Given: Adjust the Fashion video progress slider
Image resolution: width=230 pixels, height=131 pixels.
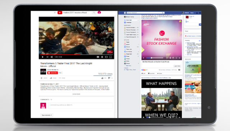Looking at the screenshot, I should [155, 58].
